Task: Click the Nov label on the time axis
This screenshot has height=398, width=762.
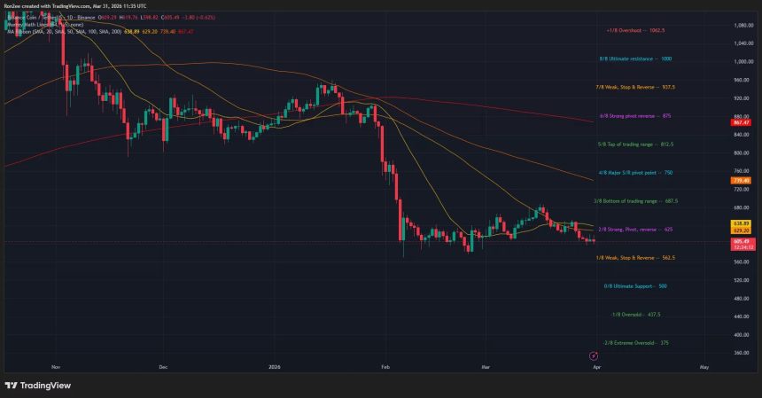Action: coord(55,364)
